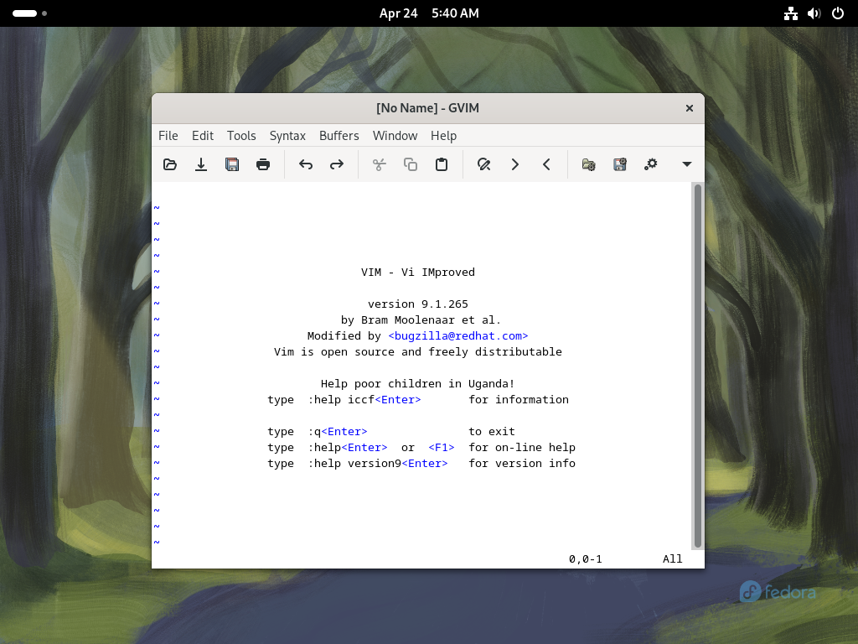The height and width of the screenshot is (644, 858).
Task: Find previous with left chevron icon
Action: [546, 164]
